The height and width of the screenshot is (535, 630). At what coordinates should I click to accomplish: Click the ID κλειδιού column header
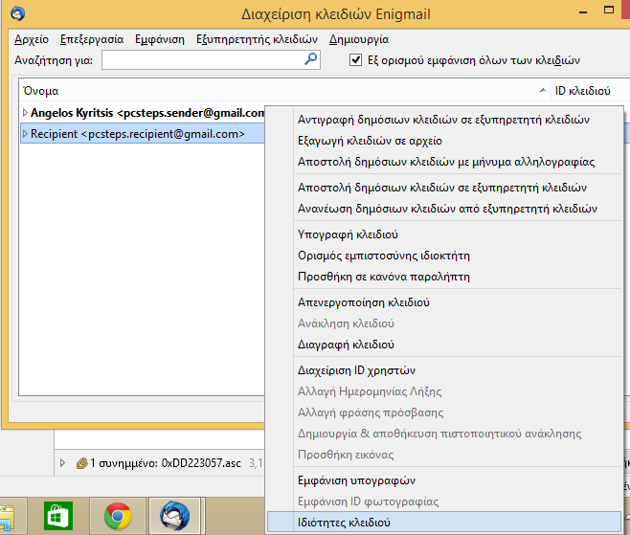coord(590,90)
